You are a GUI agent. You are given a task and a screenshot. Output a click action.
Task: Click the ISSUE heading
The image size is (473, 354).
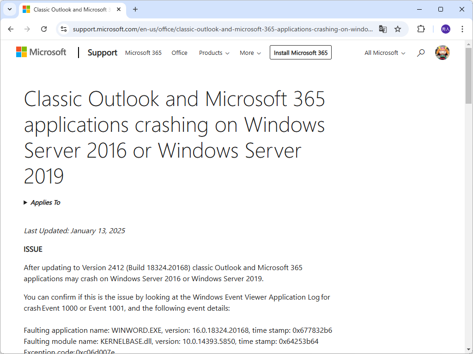(33, 249)
